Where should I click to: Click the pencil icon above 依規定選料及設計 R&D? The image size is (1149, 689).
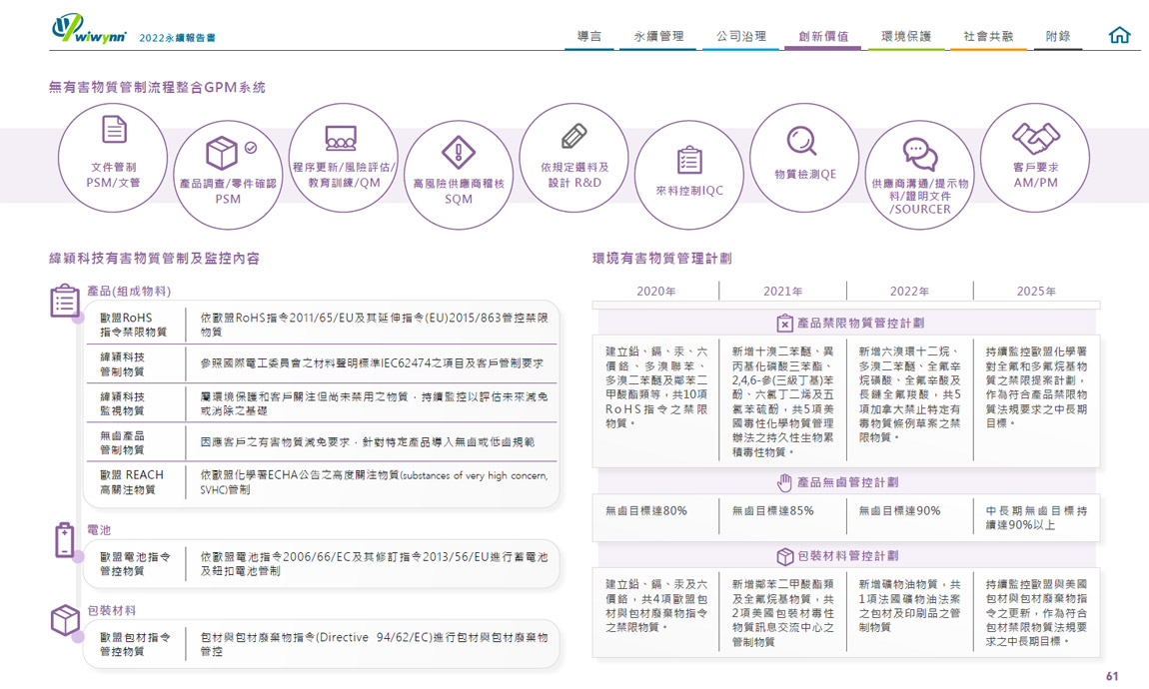[574, 136]
